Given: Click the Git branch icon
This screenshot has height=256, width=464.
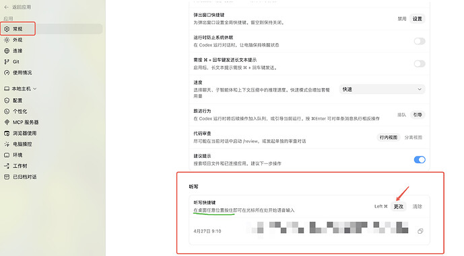Looking at the screenshot, I should tap(7, 62).
